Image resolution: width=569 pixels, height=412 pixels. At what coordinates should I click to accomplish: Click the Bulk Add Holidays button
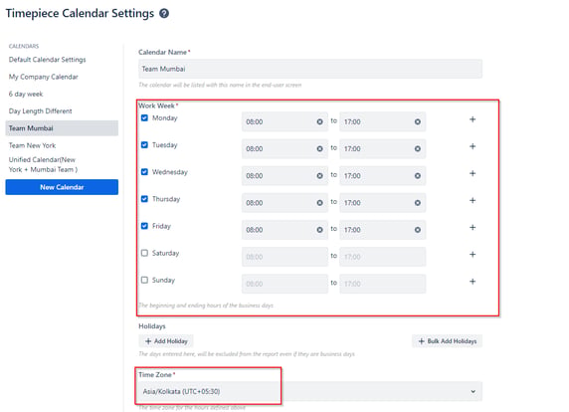pos(447,341)
